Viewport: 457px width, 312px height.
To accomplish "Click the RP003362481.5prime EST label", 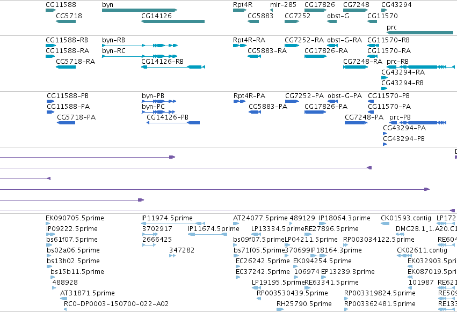I will (380, 304).
